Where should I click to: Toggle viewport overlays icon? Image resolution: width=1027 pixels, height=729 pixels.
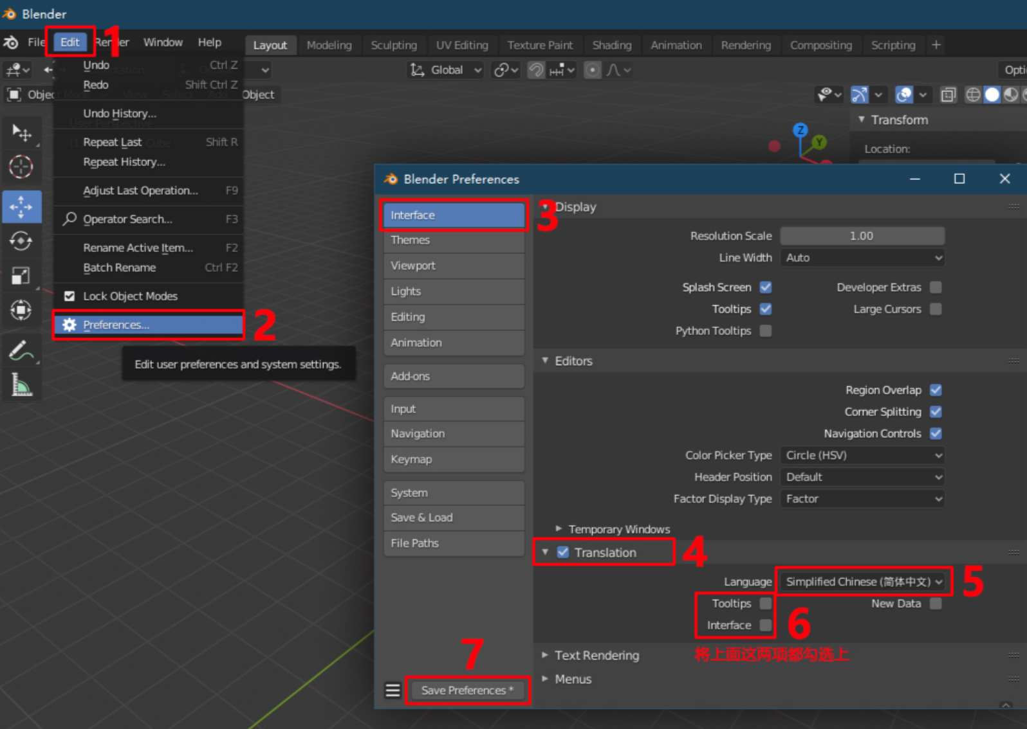[904, 95]
